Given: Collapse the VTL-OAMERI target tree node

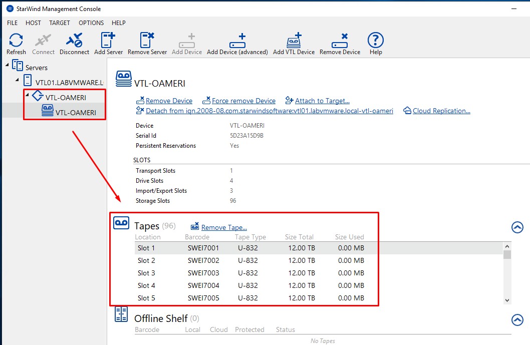Looking at the screenshot, I should pyautogui.click(x=27, y=95).
